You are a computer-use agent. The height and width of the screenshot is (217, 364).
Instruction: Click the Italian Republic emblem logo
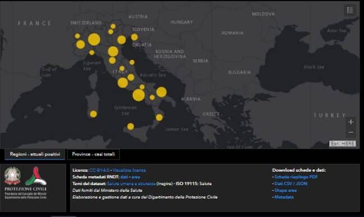click(12, 176)
